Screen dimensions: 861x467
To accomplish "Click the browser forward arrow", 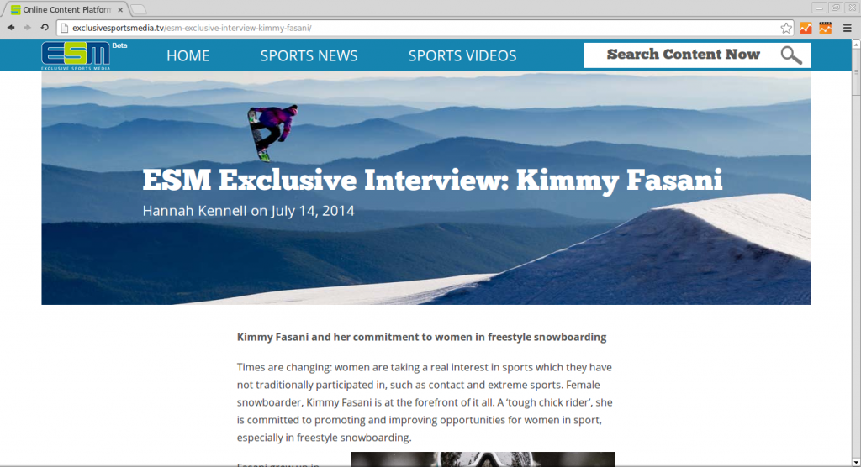I will 27,28.
